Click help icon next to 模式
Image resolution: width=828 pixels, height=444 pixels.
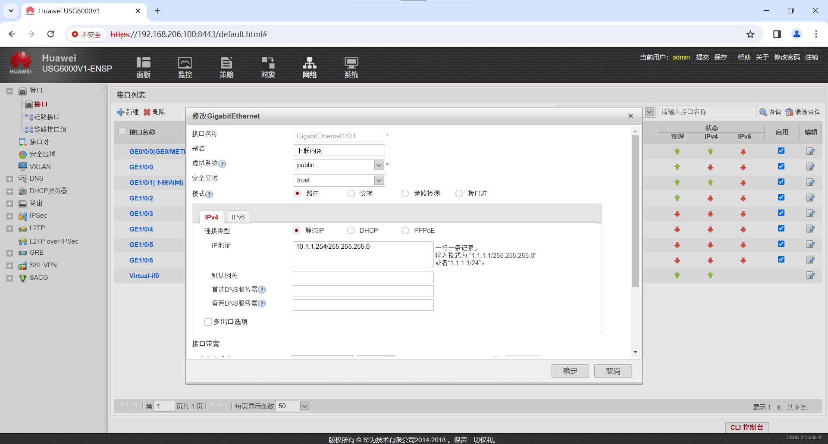(x=209, y=194)
